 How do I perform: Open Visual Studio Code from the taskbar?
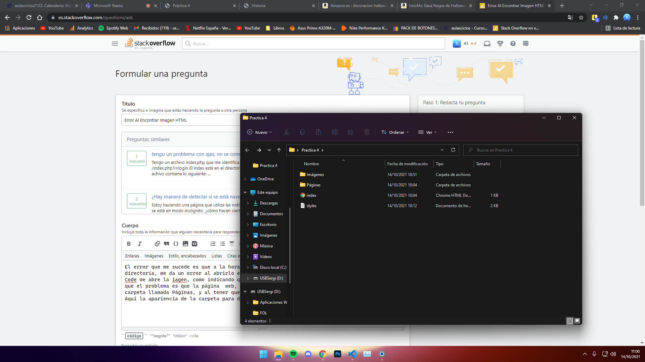[x=352, y=354]
